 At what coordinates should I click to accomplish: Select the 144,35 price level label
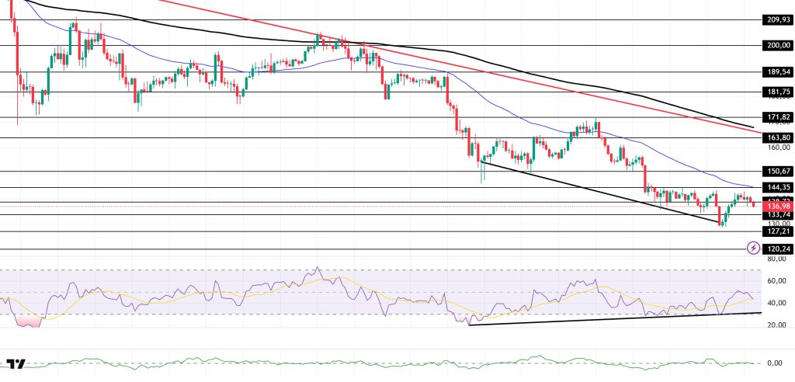[778, 187]
